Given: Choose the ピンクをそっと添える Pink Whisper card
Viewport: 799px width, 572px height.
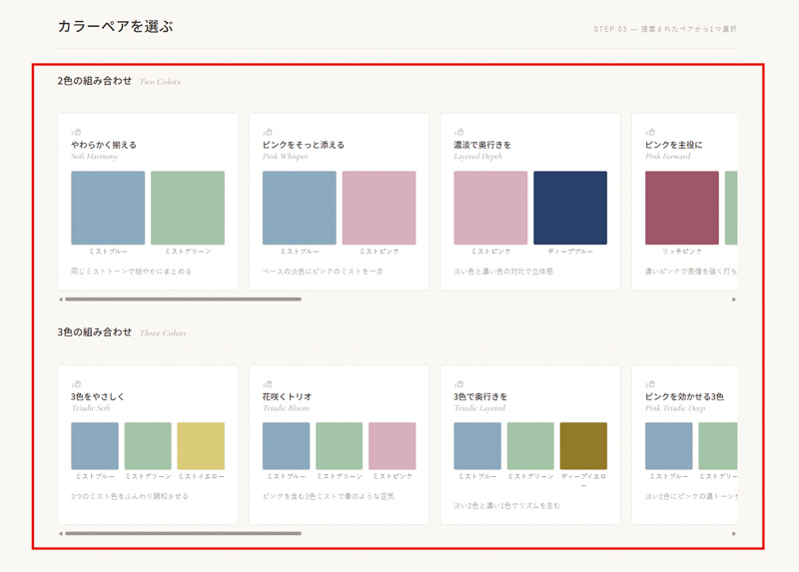Looking at the screenshot, I should coord(339,202).
